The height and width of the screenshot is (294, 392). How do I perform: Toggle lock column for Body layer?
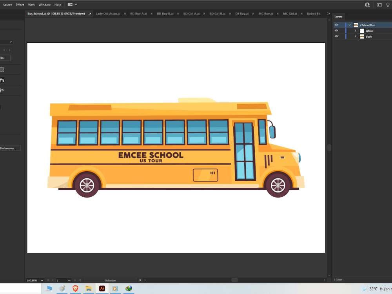[341, 36]
